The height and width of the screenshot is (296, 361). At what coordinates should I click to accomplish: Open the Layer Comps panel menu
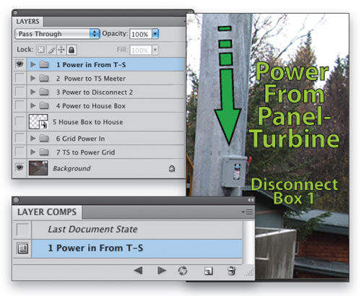247,212
